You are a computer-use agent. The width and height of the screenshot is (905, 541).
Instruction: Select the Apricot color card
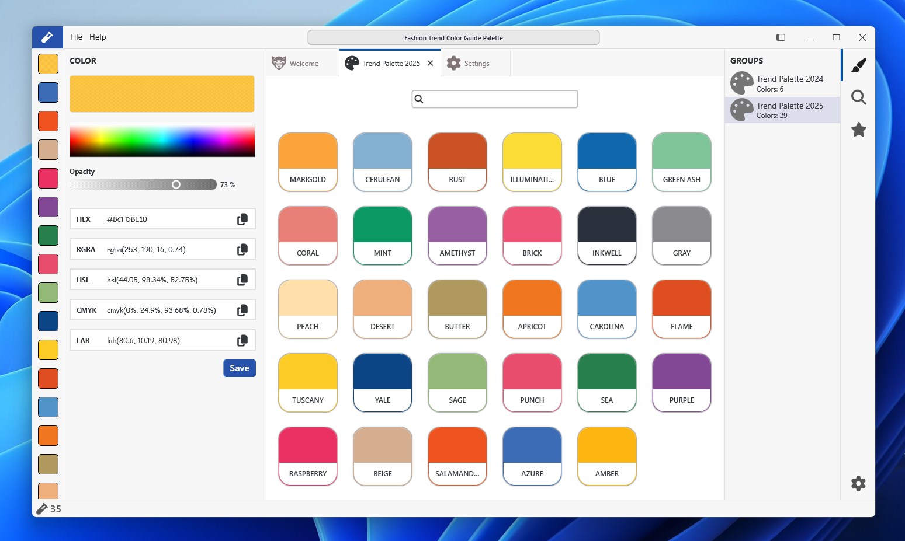532,309
